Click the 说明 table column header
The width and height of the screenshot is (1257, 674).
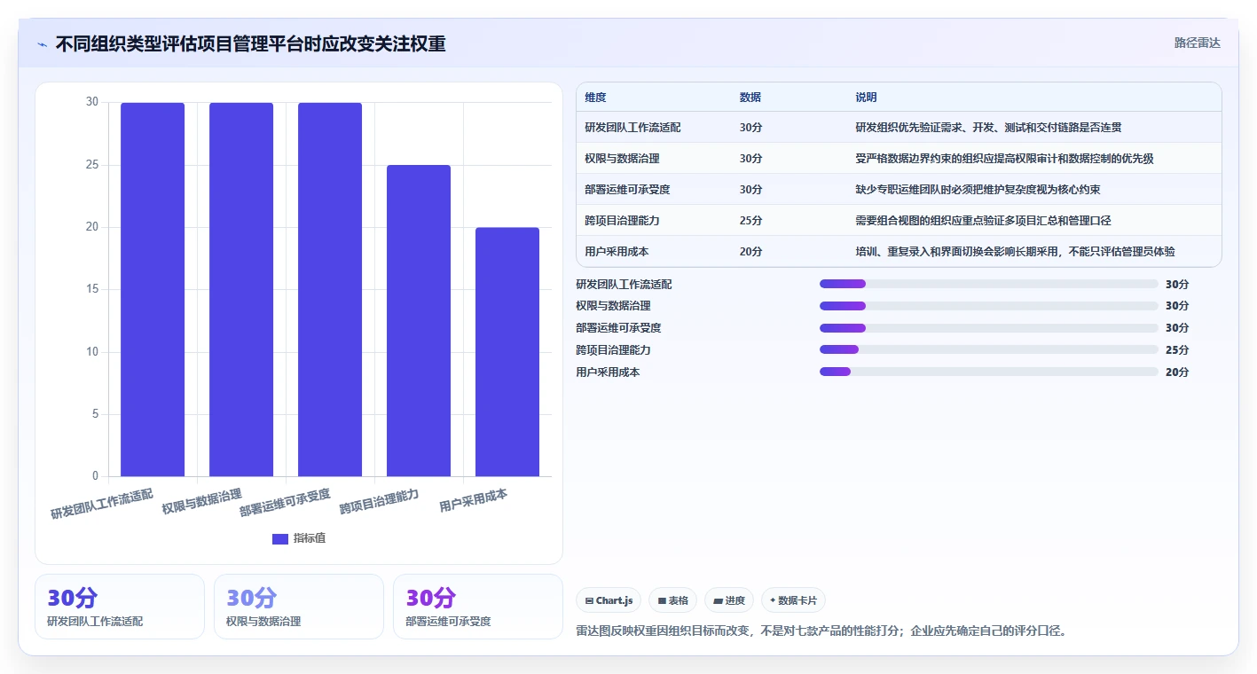click(x=867, y=98)
